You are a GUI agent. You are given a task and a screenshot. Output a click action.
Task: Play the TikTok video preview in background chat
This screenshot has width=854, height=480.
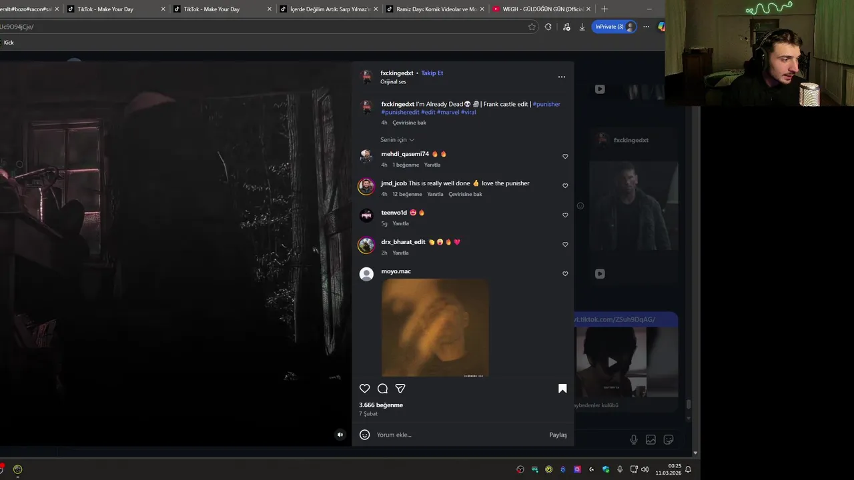612,363
